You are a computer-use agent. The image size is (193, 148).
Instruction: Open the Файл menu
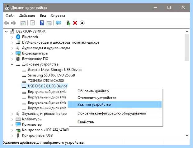point(10,15)
